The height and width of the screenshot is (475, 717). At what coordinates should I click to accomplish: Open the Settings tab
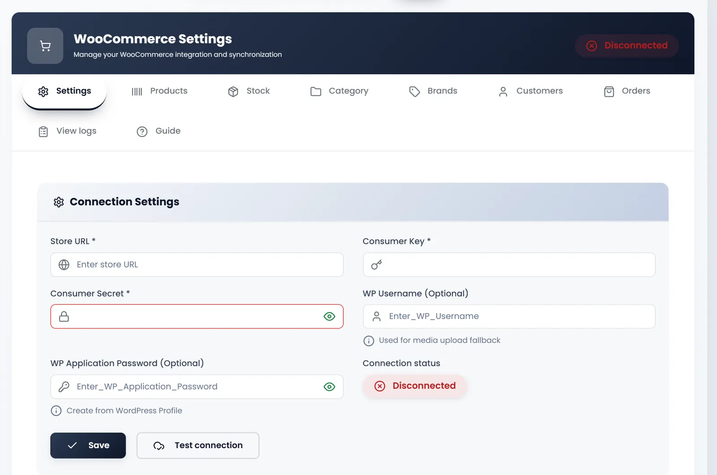64,91
